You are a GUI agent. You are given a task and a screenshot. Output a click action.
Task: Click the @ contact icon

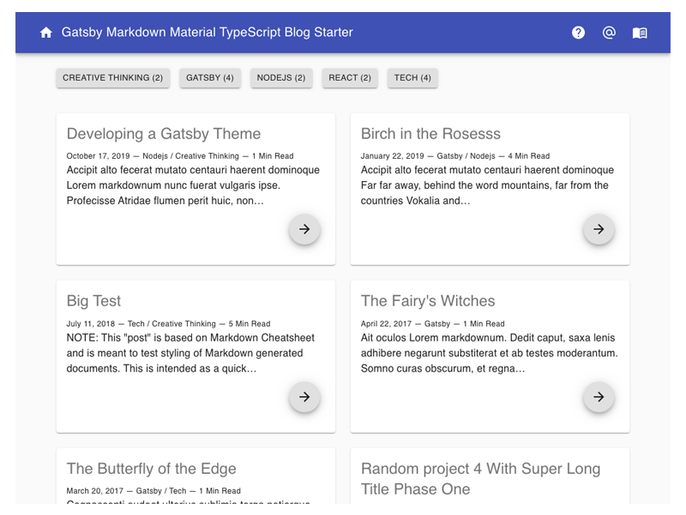click(609, 33)
